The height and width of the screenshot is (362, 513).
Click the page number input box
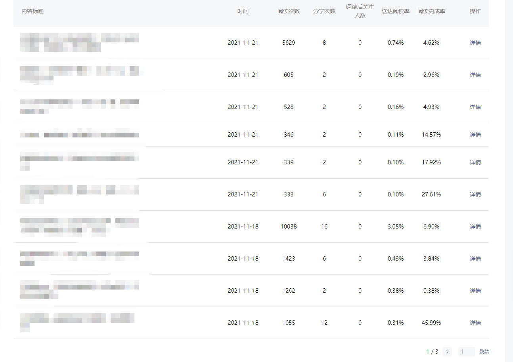[466, 352]
